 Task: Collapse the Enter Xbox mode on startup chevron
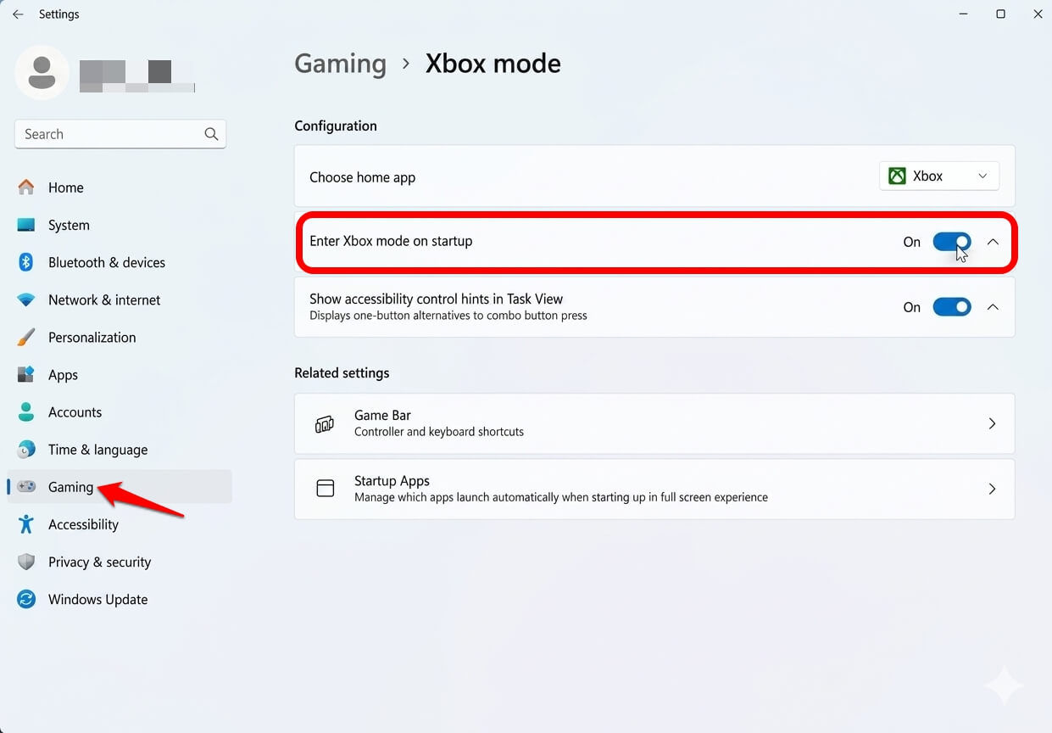pos(993,242)
